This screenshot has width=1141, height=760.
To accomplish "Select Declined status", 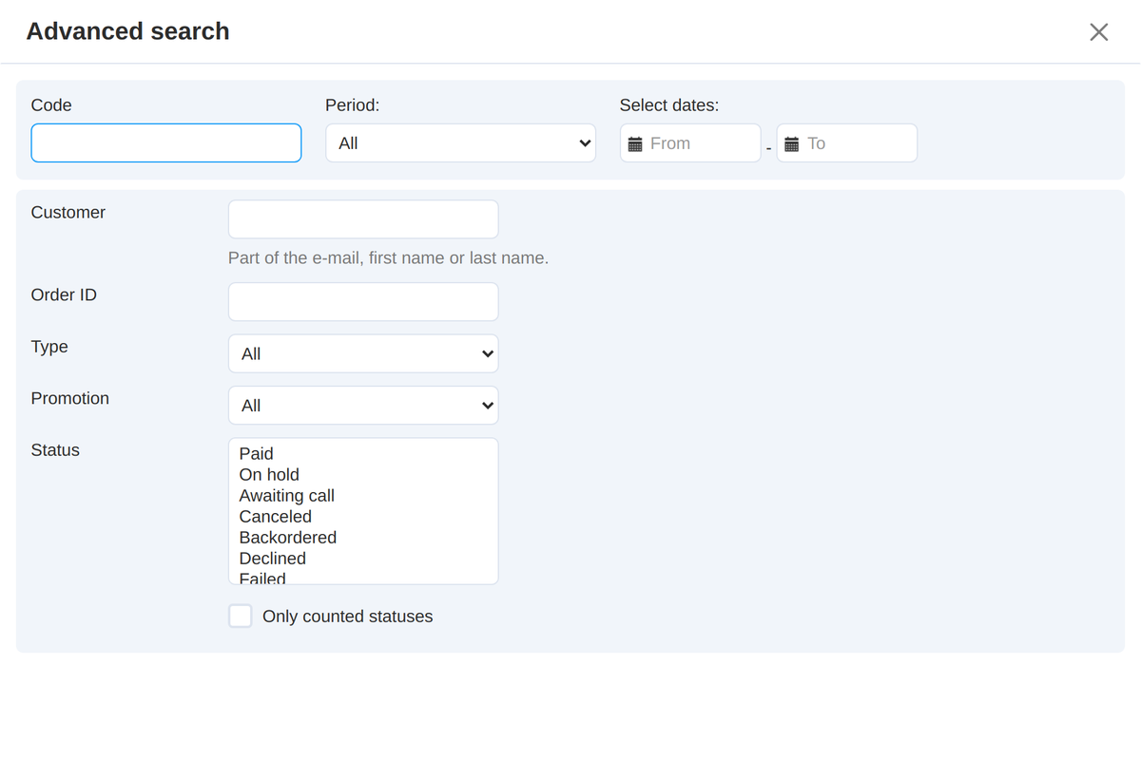I will [363, 559].
